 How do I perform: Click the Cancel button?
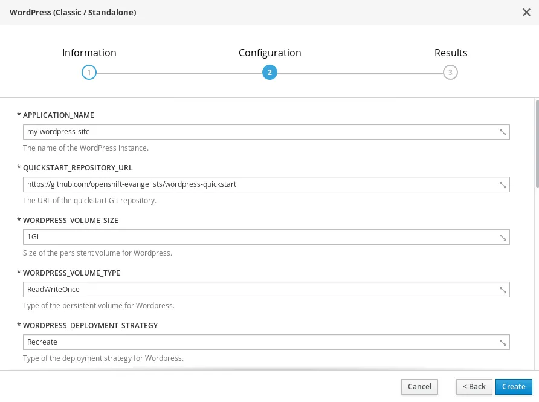pyautogui.click(x=419, y=387)
